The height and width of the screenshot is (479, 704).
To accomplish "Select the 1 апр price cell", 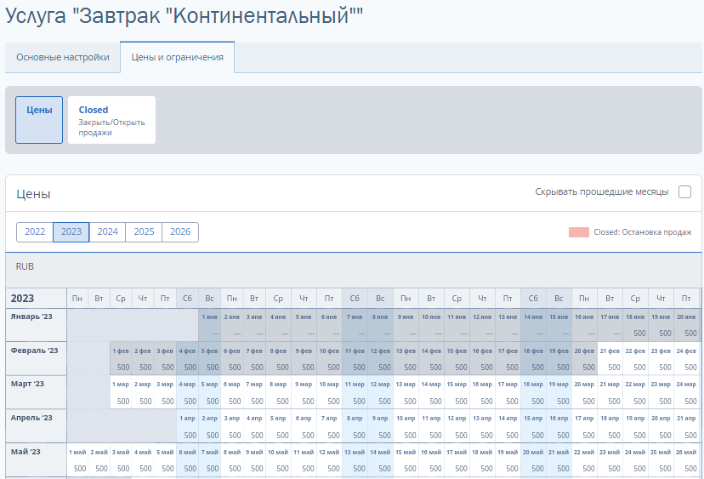I will click(188, 426).
